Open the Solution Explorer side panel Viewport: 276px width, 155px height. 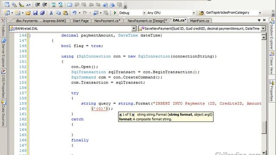pyautogui.click(x=272, y=34)
